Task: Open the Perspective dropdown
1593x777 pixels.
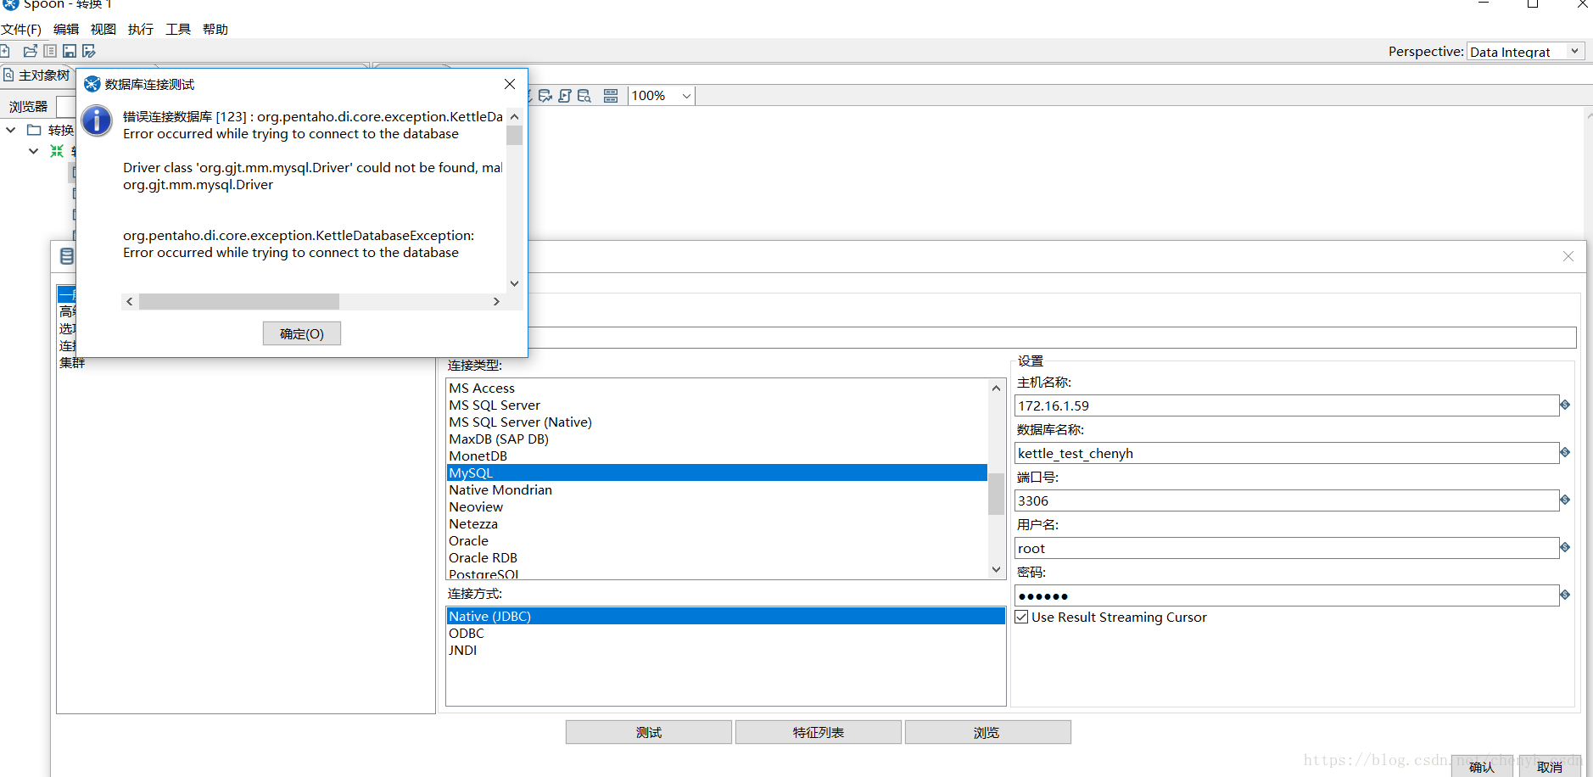Action: click(x=1525, y=52)
